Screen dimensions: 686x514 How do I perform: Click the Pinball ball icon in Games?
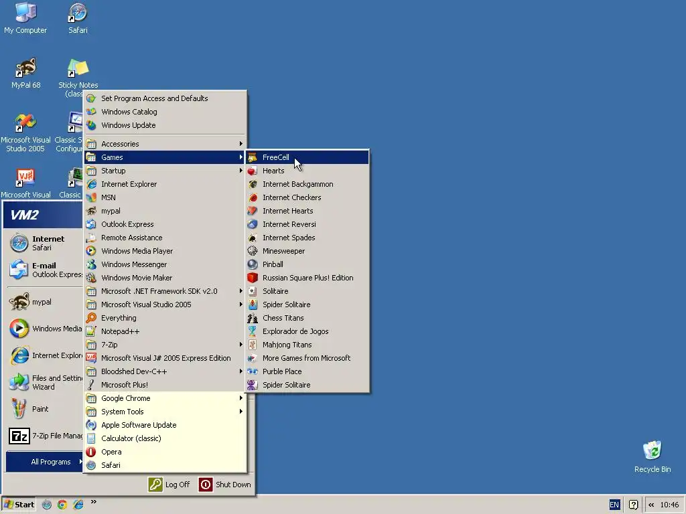pyautogui.click(x=253, y=264)
